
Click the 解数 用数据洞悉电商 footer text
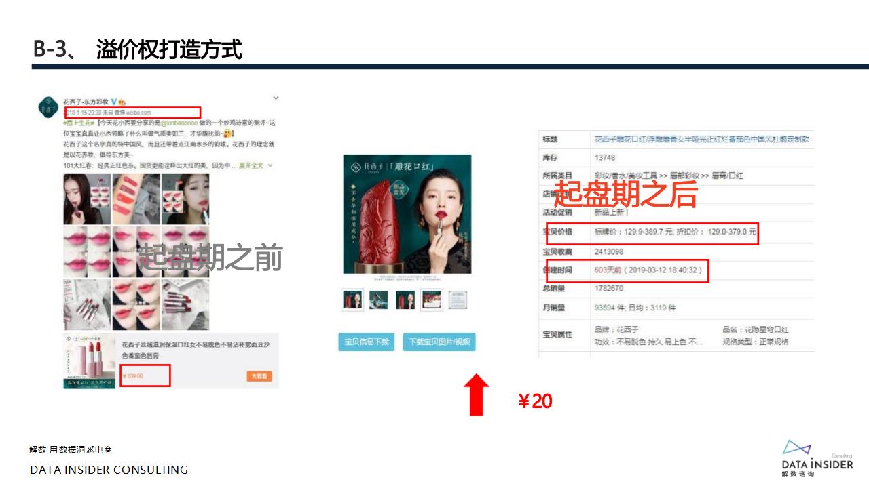click(x=71, y=449)
